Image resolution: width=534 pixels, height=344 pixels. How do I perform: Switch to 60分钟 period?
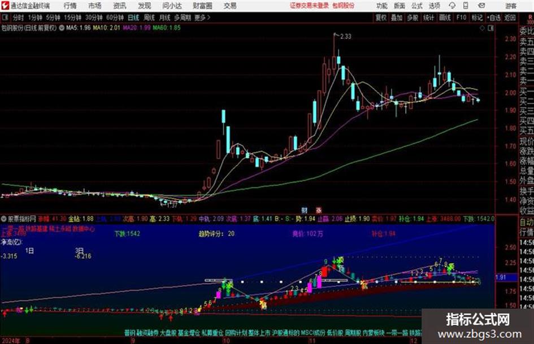point(115,18)
